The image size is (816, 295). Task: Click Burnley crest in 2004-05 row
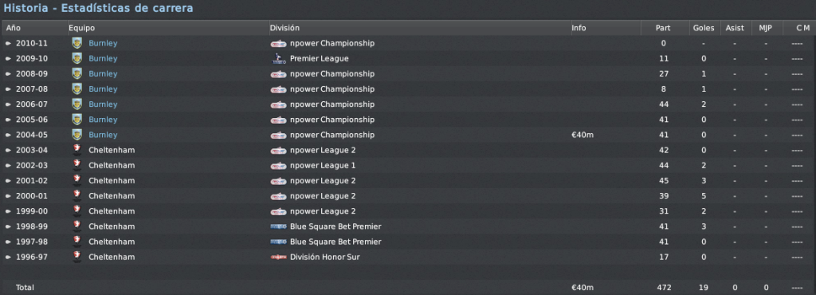[x=77, y=135]
